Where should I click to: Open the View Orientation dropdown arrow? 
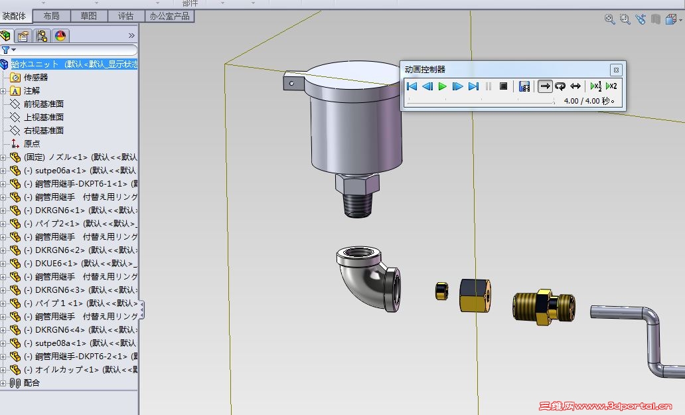pyautogui.click(x=680, y=20)
